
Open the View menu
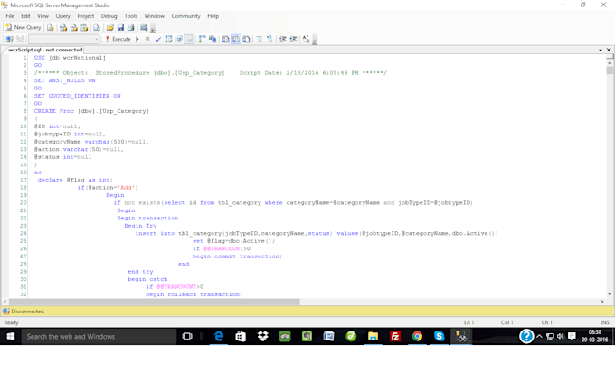coord(43,16)
